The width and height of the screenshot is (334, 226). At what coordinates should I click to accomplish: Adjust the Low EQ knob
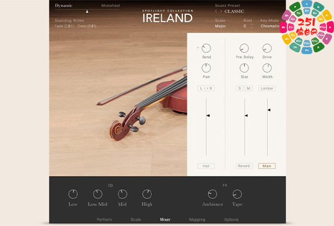(73, 194)
